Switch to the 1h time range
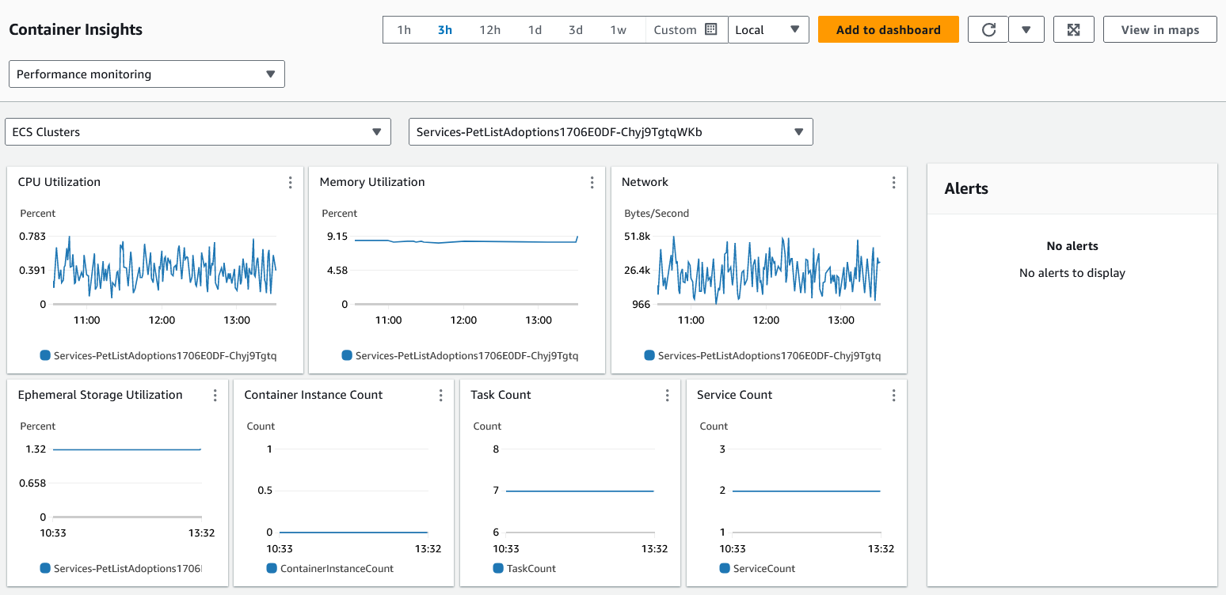 404,29
